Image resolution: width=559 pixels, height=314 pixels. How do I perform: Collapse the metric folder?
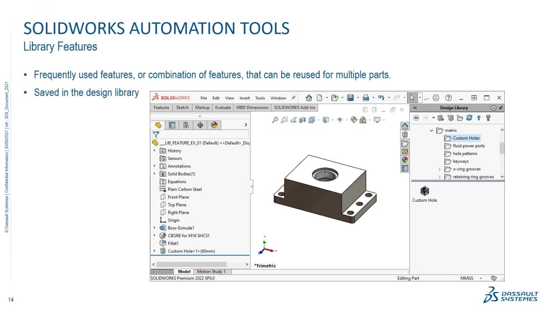pyautogui.click(x=431, y=131)
